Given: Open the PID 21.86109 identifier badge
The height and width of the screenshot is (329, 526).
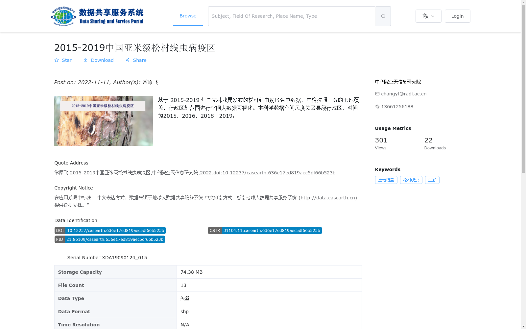Looking at the screenshot, I should (x=110, y=240).
